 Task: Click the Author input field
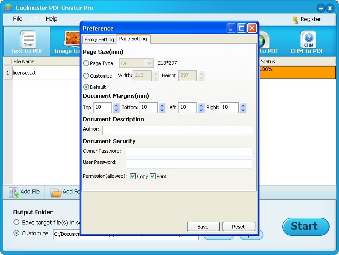point(178,130)
